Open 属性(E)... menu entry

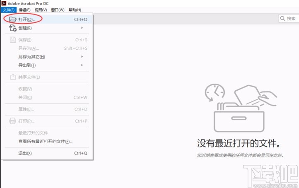click(x=47, y=109)
